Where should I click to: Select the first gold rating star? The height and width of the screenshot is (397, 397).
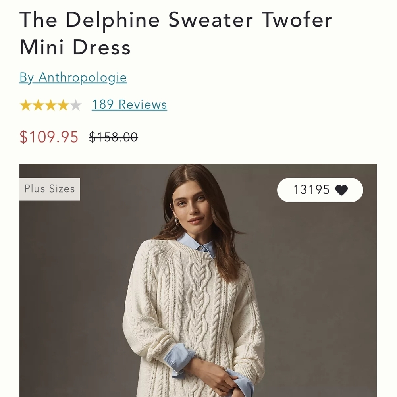(x=26, y=104)
